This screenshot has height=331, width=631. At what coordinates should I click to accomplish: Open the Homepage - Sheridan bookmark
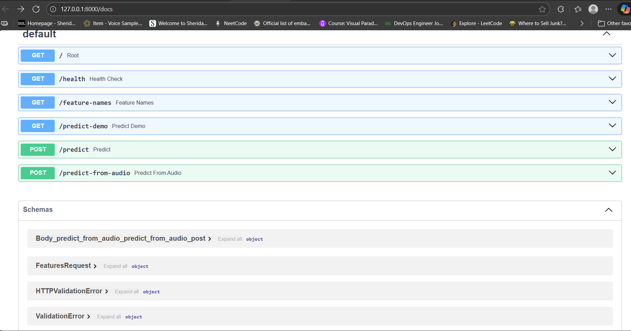click(47, 23)
